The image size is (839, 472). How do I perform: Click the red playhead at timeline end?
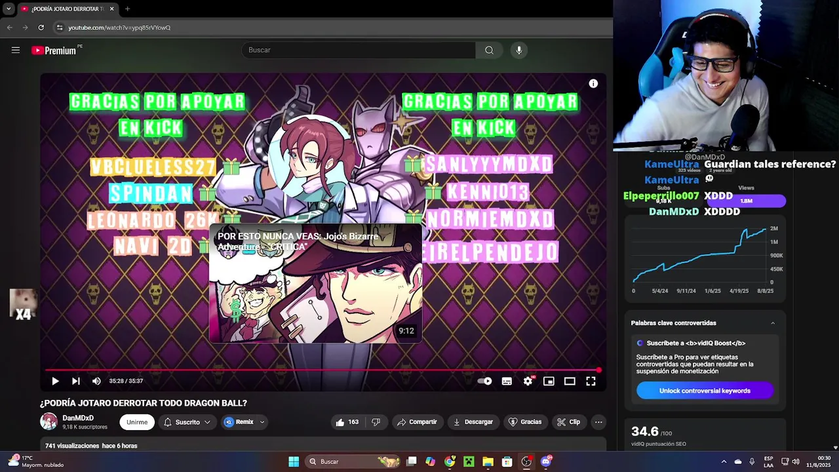(x=598, y=370)
